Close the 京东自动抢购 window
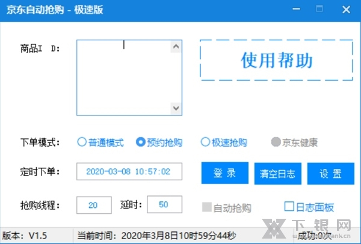361x244 pixels. tap(346, 10)
